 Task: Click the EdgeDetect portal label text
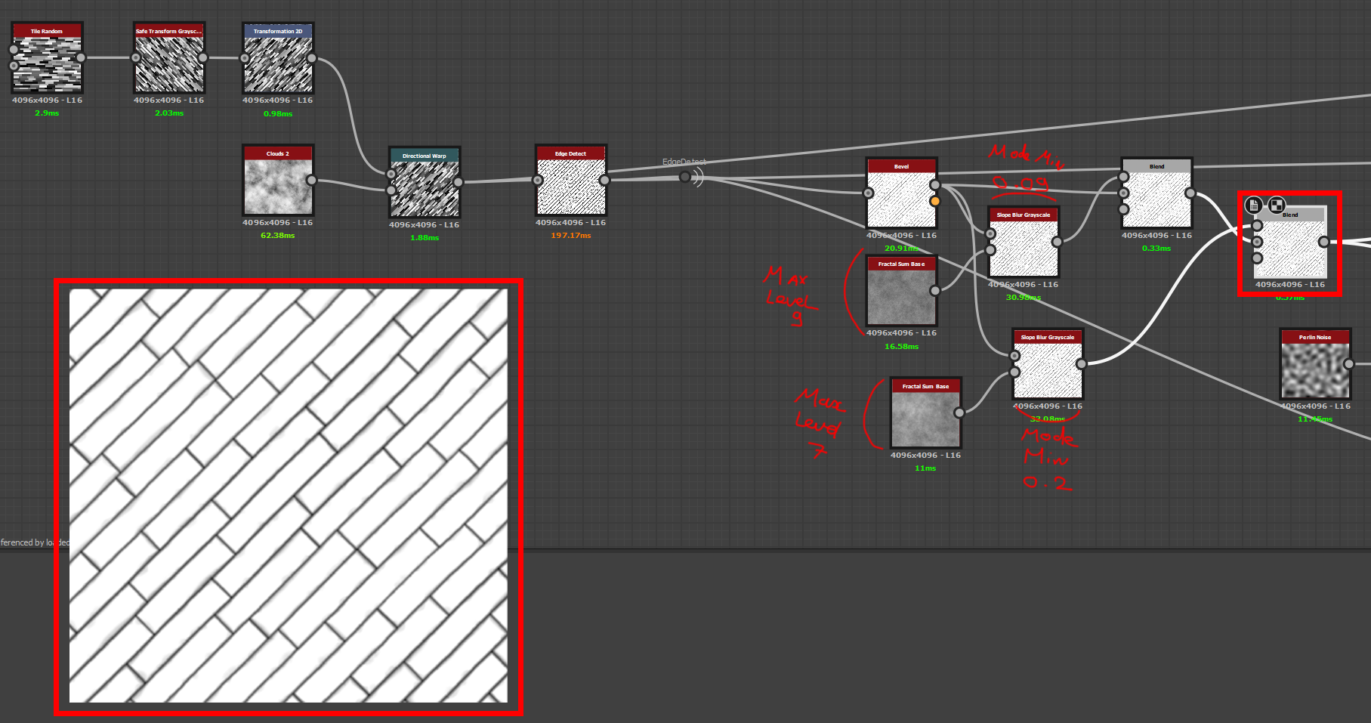point(684,162)
